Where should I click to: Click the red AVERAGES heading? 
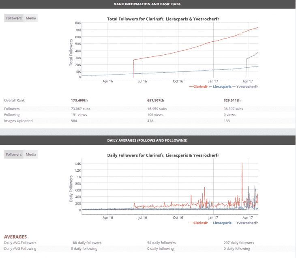click(x=15, y=236)
